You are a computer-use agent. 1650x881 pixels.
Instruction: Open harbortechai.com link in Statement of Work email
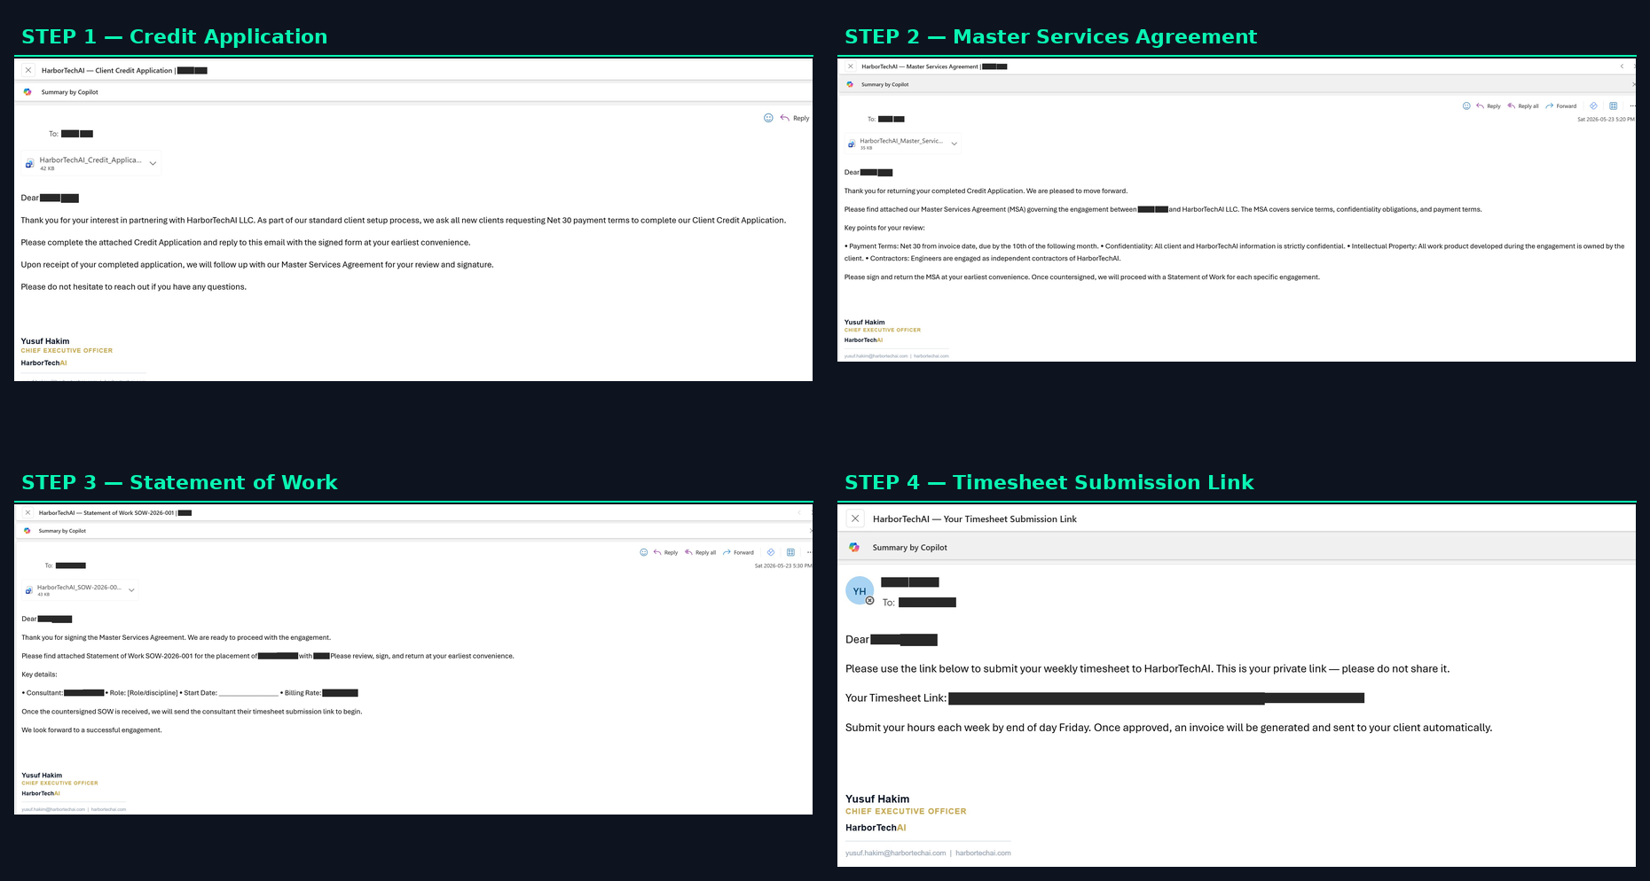click(x=109, y=809)
